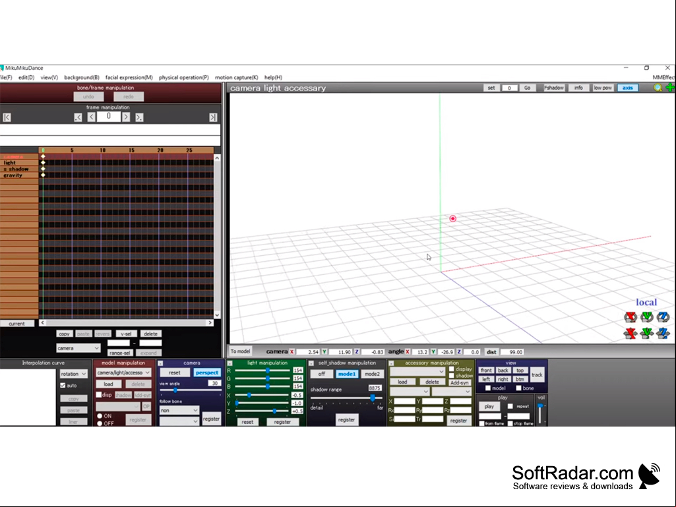
Task: Open the right dropdown under accessory Add-syn button
Action: (x=451, y=392)
